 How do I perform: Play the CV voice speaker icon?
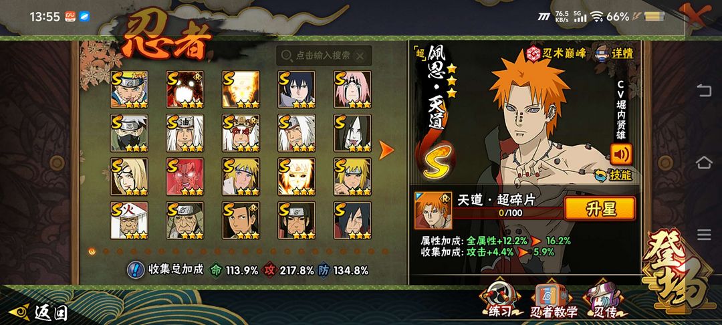pyautogui.click(x=621, y=154)
